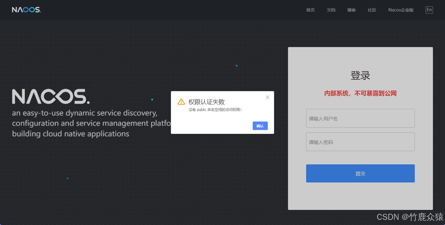Click the Nacos logo in the header
This screenshot has width=445, height=225.
26,10
